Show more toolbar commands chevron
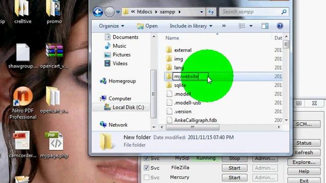The height and width of the screenshot is (183, 326). [224, 26]
